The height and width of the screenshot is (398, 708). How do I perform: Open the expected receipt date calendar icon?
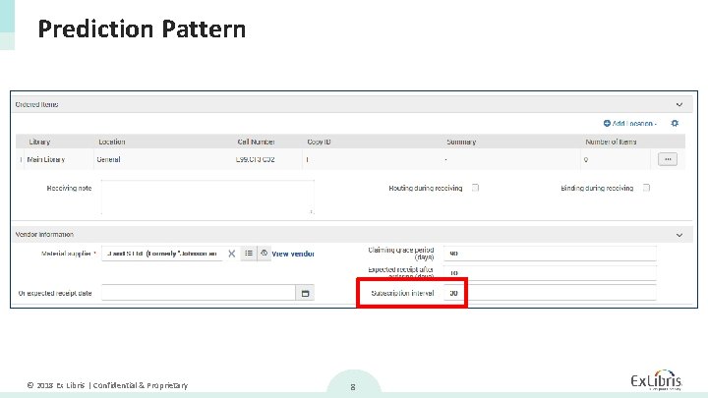coord(305,293)
